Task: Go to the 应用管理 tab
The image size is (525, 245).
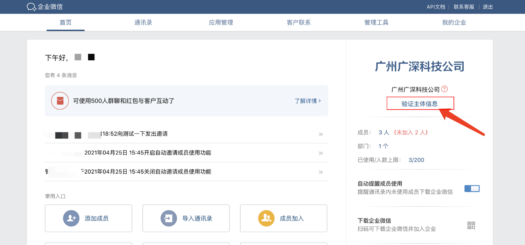Action: tap(221, 22)
